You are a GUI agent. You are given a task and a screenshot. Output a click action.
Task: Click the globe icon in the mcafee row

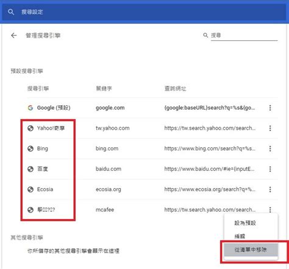(x=30, y=210)
